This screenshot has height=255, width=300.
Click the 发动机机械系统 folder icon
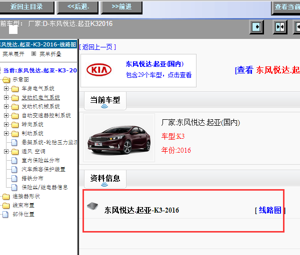click(15, 107)
